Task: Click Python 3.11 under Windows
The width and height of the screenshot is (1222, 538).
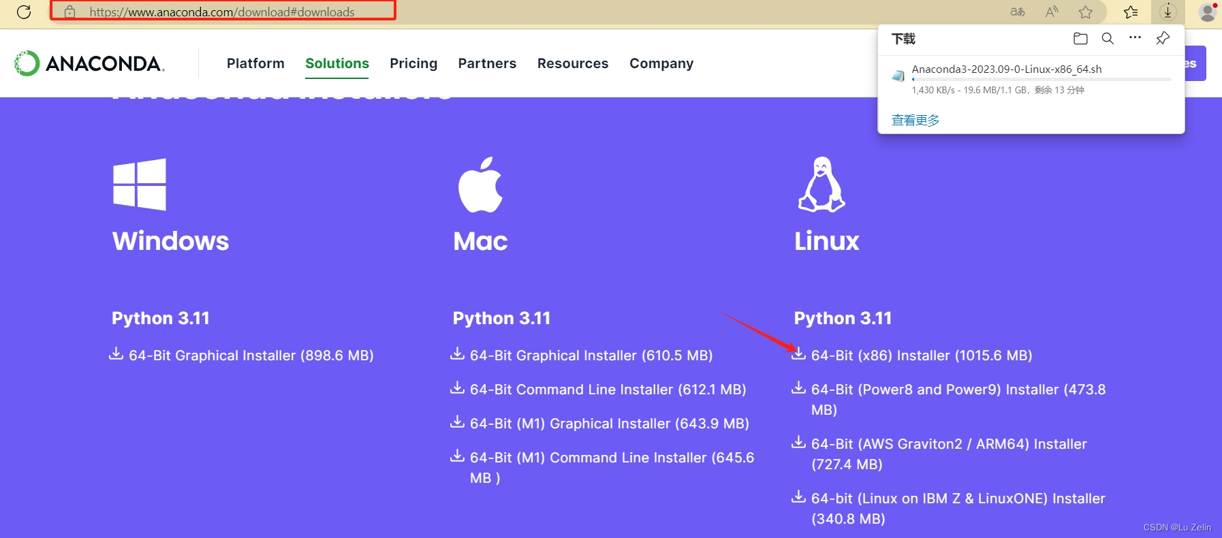Action: coord(161,319)
